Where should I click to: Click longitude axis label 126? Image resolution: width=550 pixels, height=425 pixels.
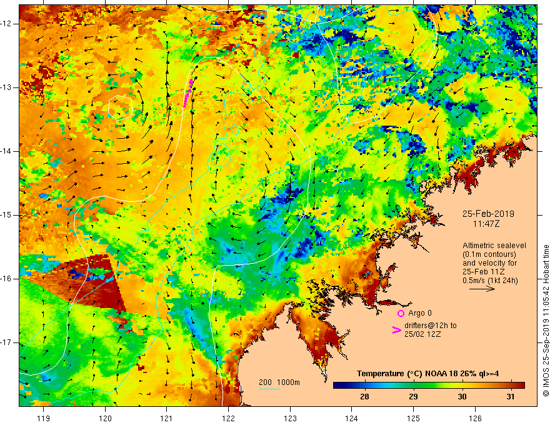click(475, 418)
